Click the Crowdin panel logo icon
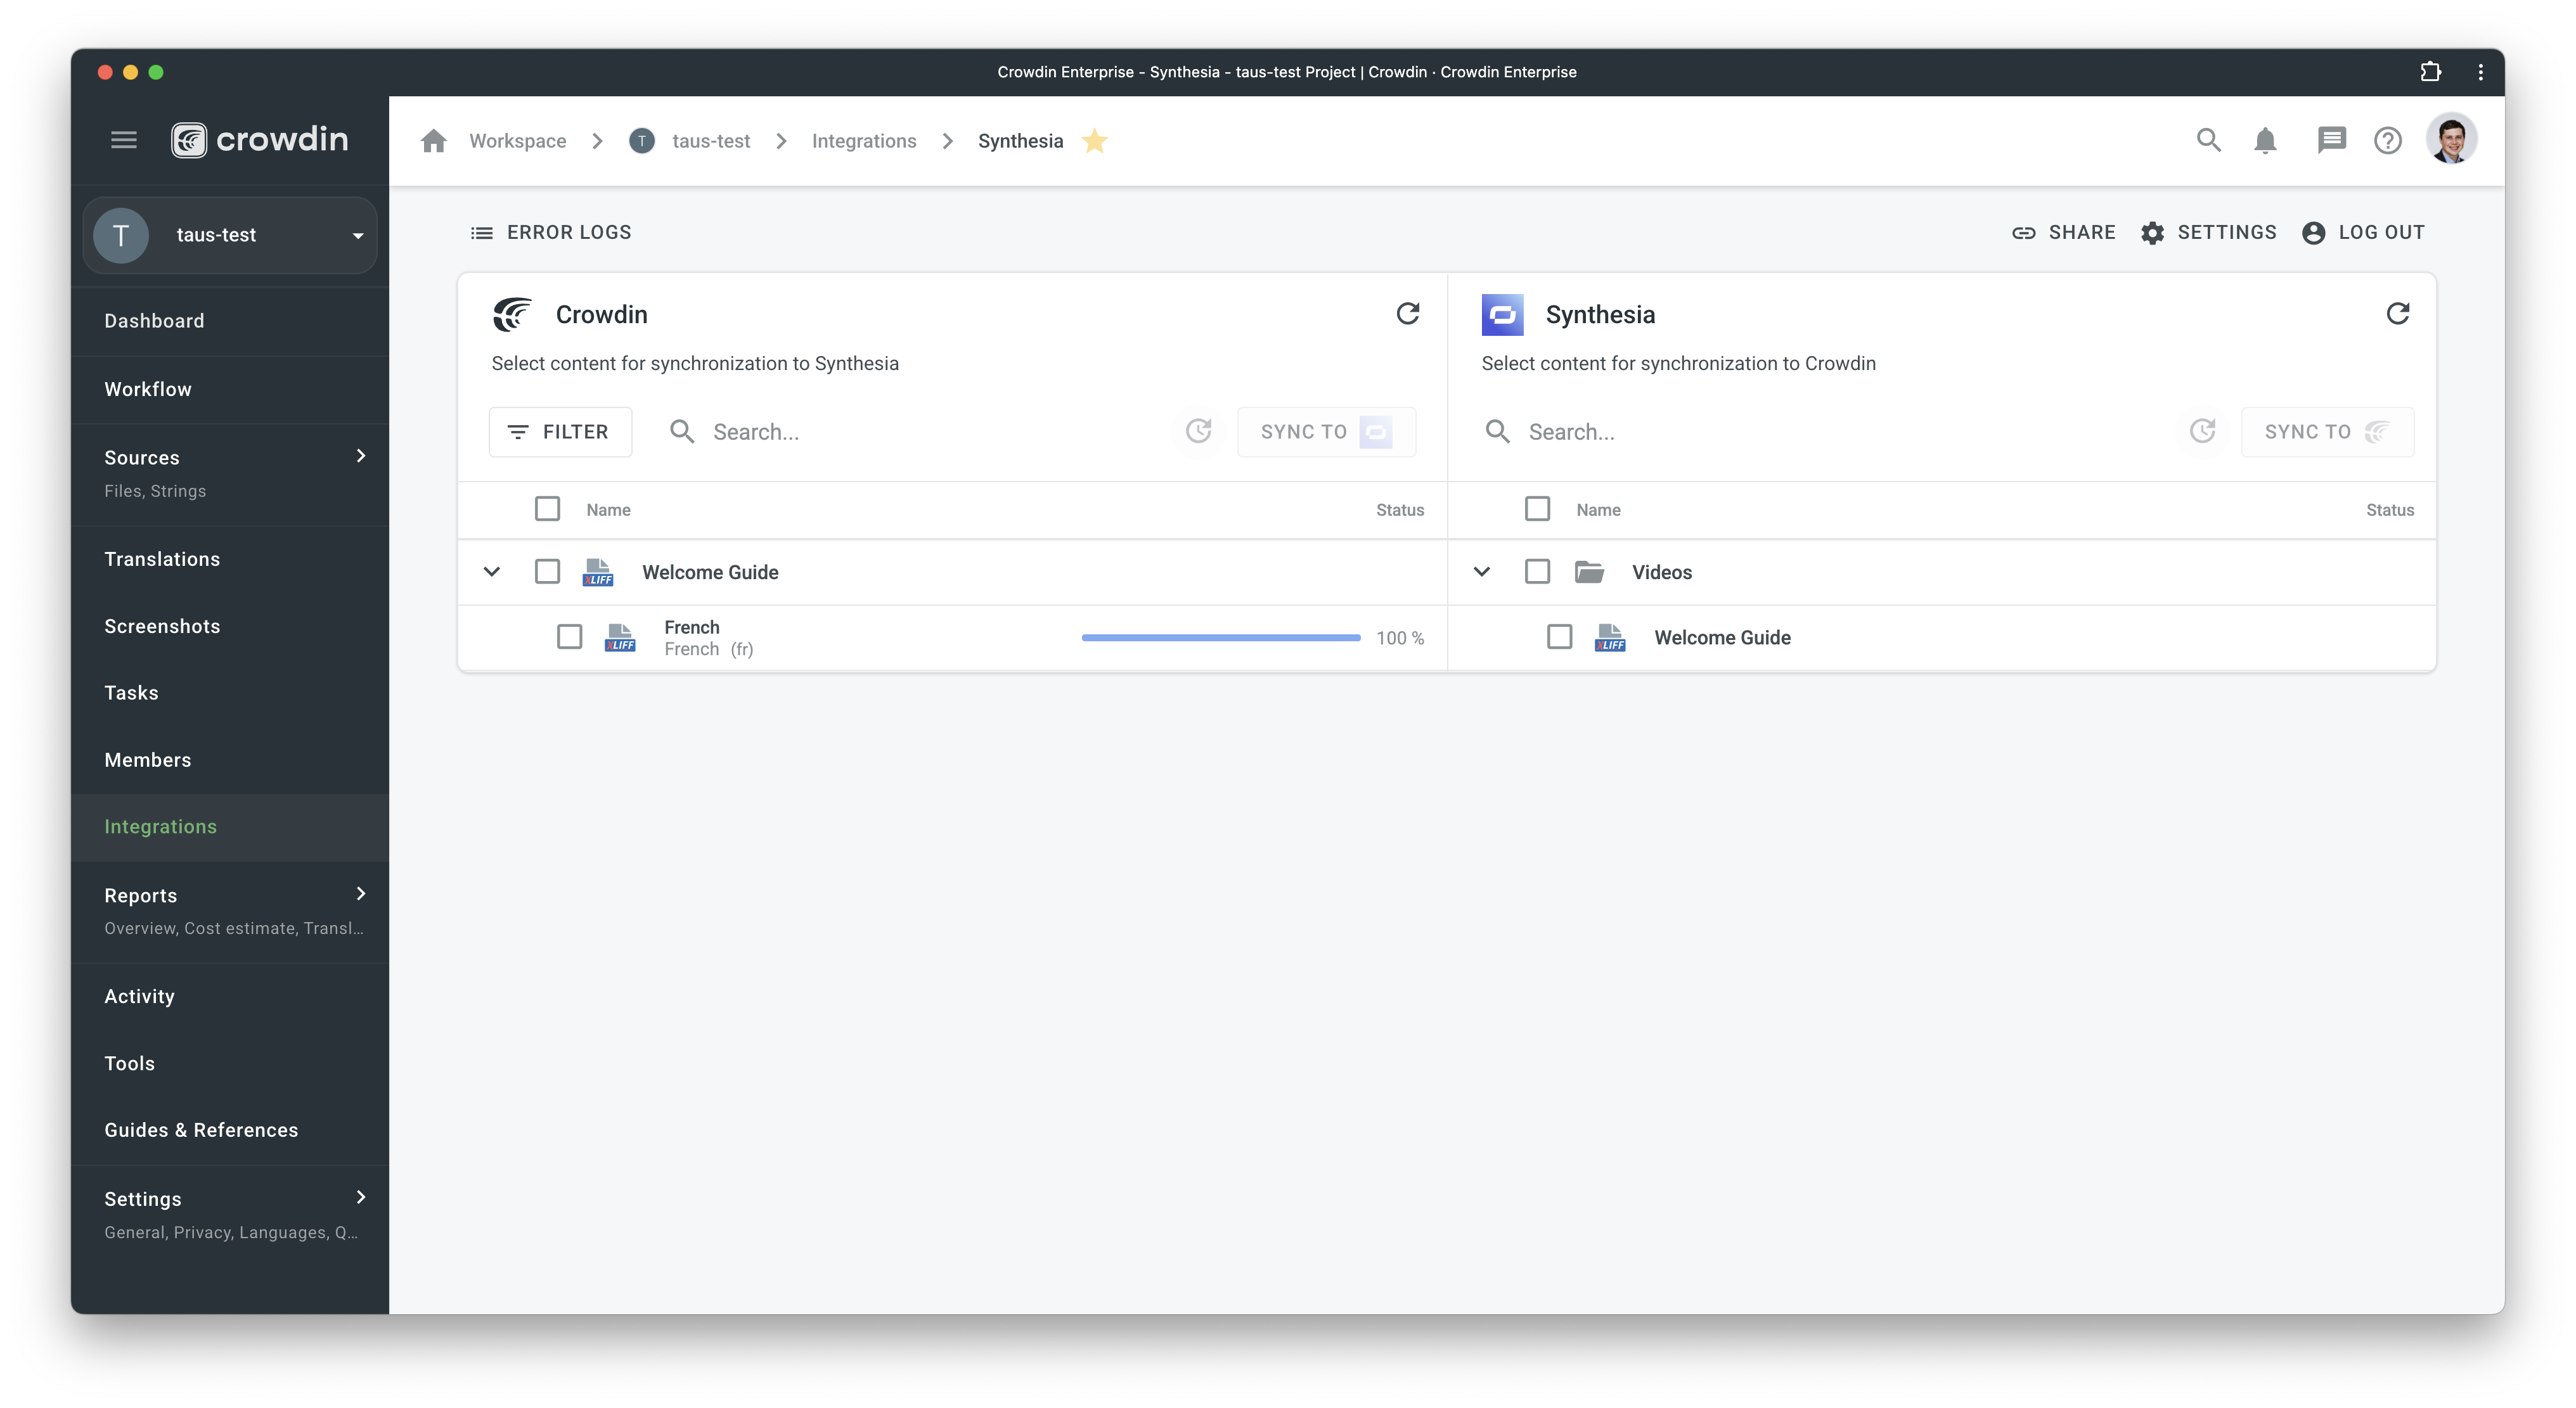The width and height of the screenshot is (2576, 1408). click(512, 314)
